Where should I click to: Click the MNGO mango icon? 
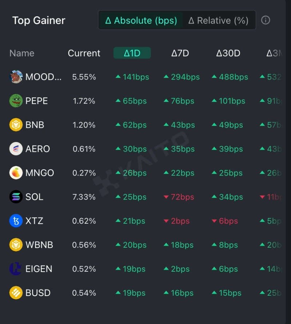16,173
